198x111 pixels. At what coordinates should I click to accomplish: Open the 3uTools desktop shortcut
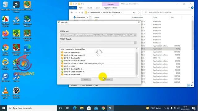coord(16,77)
